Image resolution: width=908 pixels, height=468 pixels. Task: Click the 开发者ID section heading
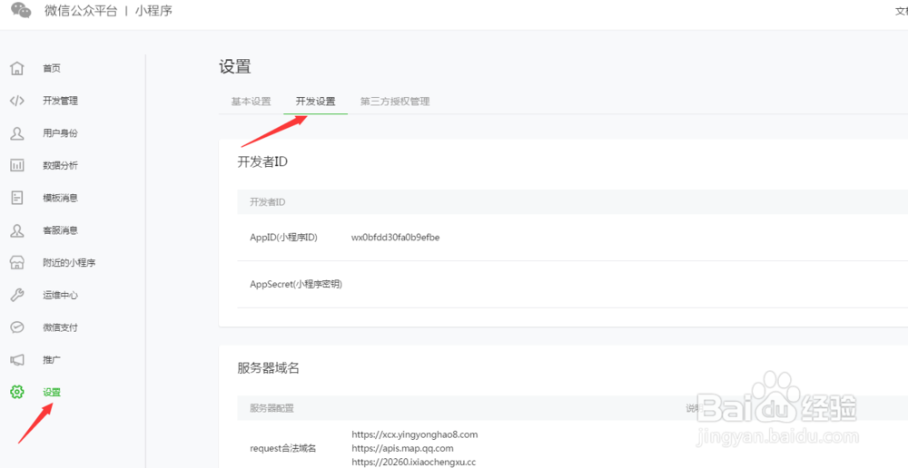(263, 162)
